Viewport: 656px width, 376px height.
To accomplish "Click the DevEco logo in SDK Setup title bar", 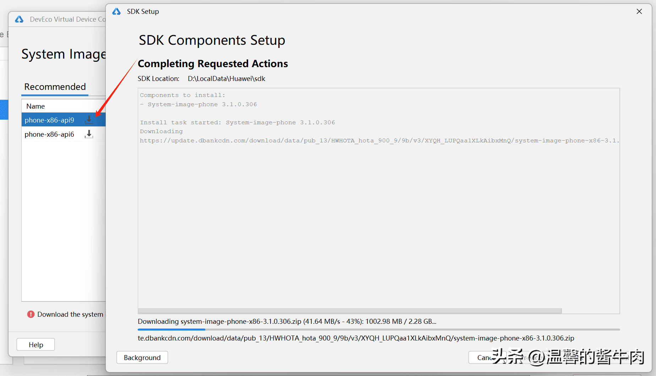I will (x=116, y=12).
